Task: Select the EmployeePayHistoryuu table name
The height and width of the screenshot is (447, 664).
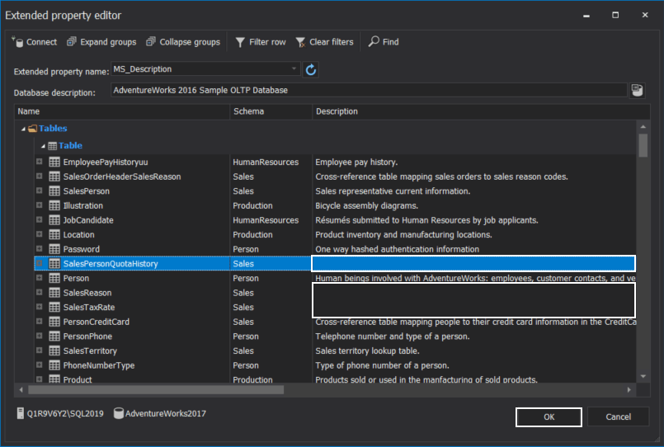Action: 106,162
